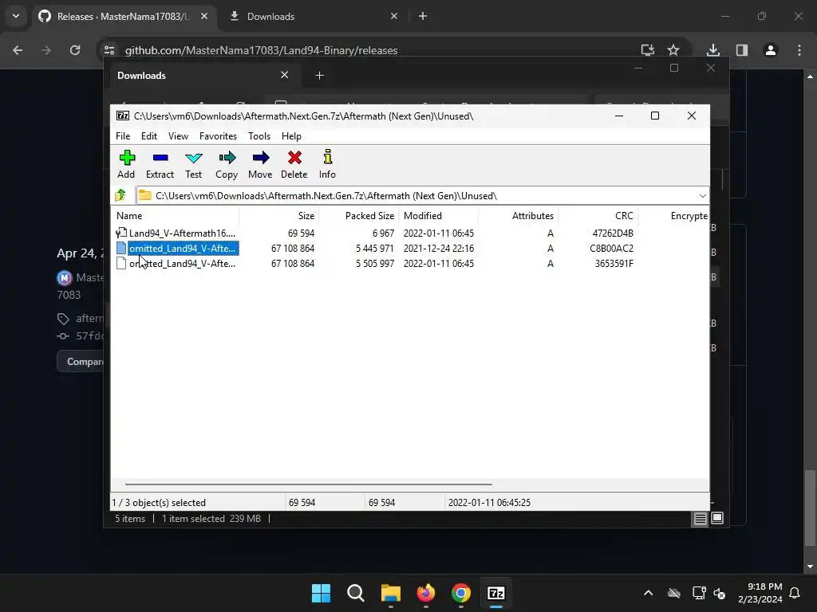Viewport: 817px width, 612px height.
Task: Open the notifications bell icon
Action: [795, 593]
